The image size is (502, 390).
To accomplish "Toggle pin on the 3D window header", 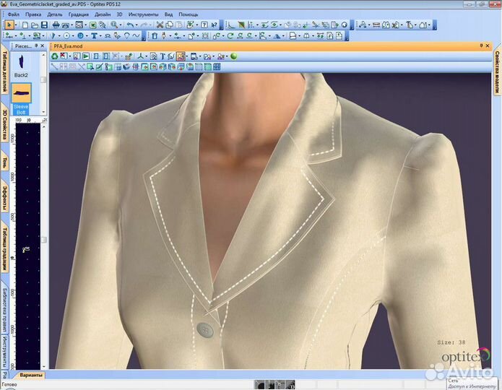I will pos(481,45).
